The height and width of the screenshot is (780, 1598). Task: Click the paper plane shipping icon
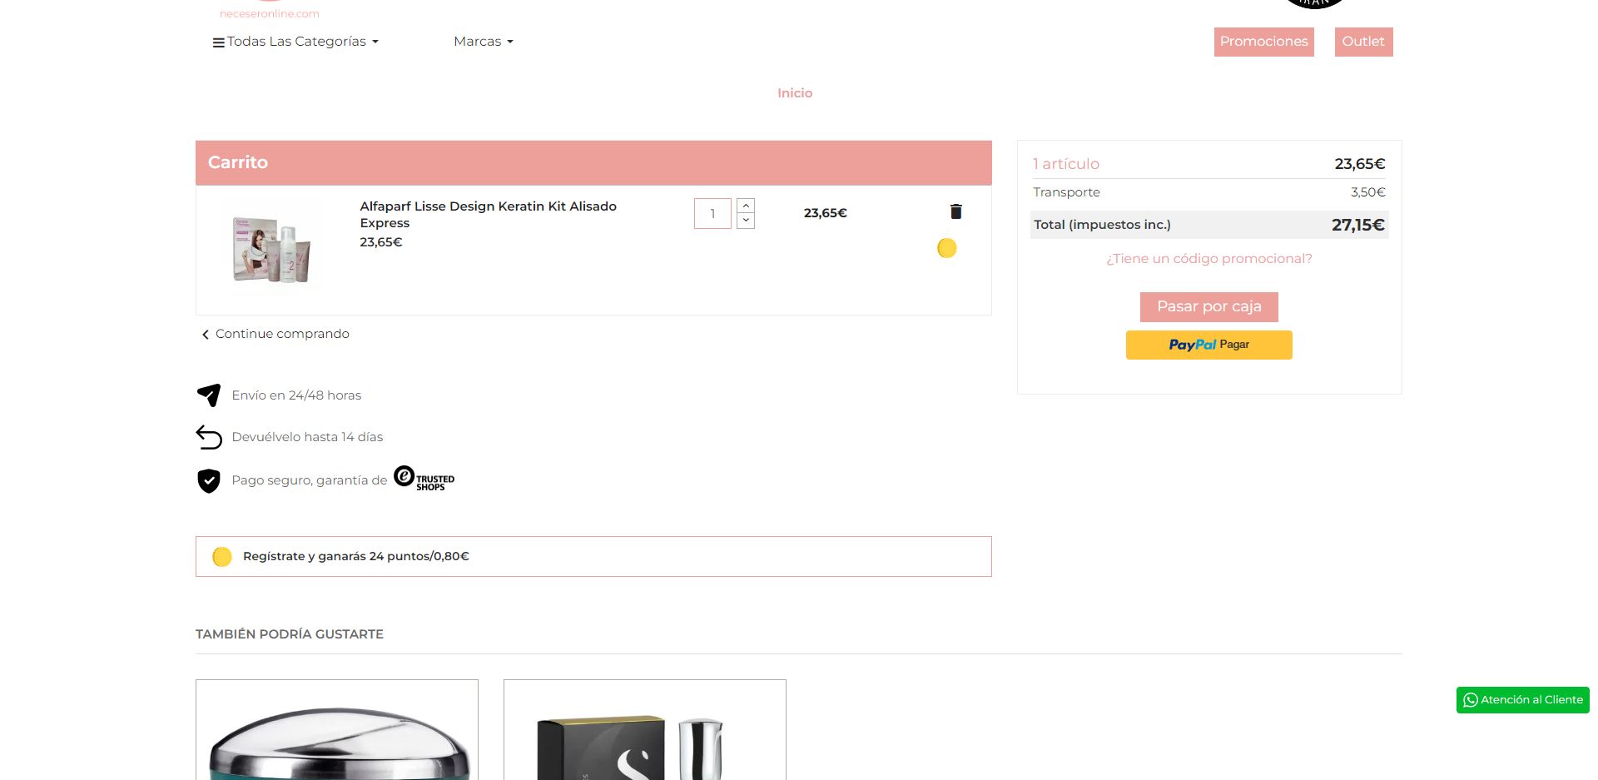click(209, 395)
